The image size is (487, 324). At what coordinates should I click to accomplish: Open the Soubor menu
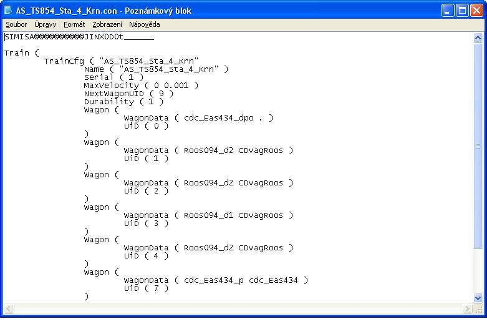click(x=16, y=25)
